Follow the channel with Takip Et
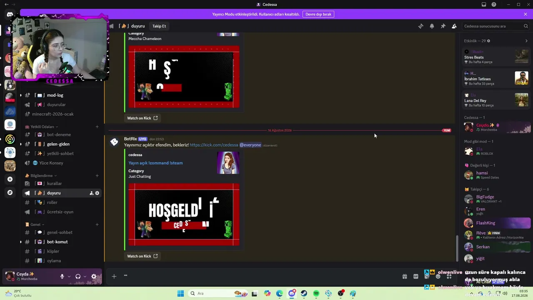Image resolution: width=533 pixels, height=300 pixels. click(x=159, y=26)
